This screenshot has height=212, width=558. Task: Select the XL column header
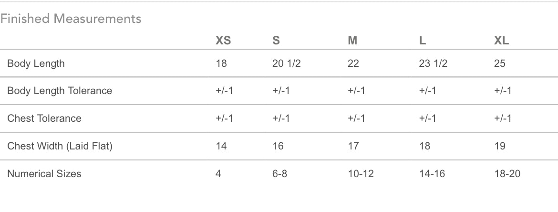point(501,41)
